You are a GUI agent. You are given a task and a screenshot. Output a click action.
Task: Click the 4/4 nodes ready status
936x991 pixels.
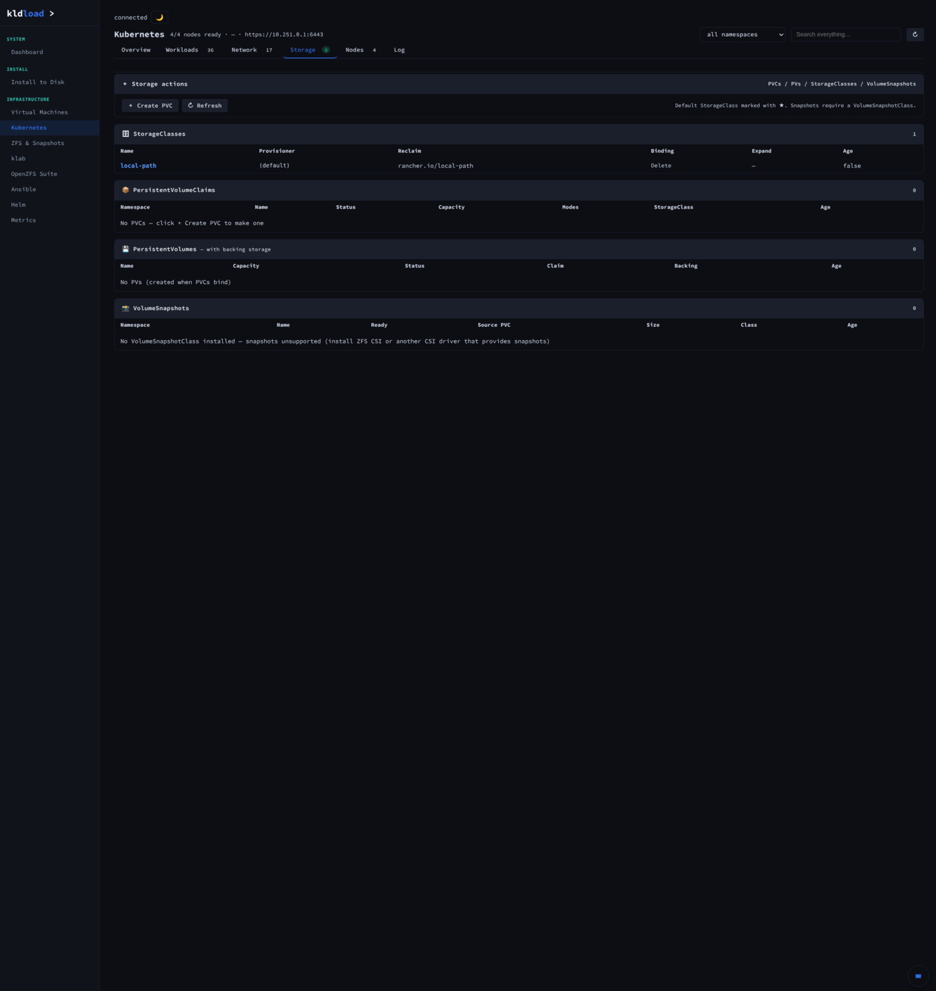[x=195, y=34]
